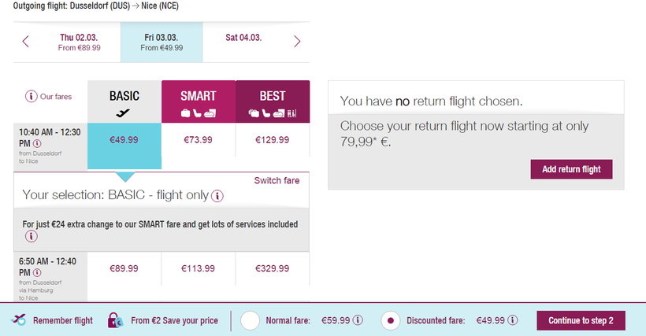
Task: Click the Remember flight plane icon
Action: pyautogui.click(x=20, y=320)
